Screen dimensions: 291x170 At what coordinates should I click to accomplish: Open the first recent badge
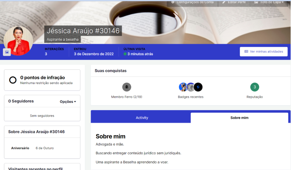[x=183, y=87]
